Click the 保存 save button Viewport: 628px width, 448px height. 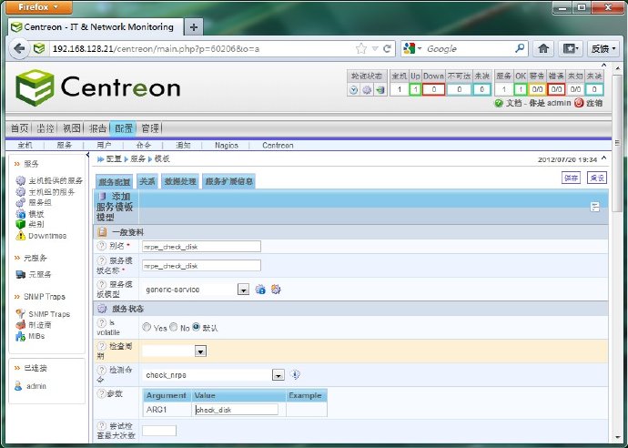tap(571, 178)
